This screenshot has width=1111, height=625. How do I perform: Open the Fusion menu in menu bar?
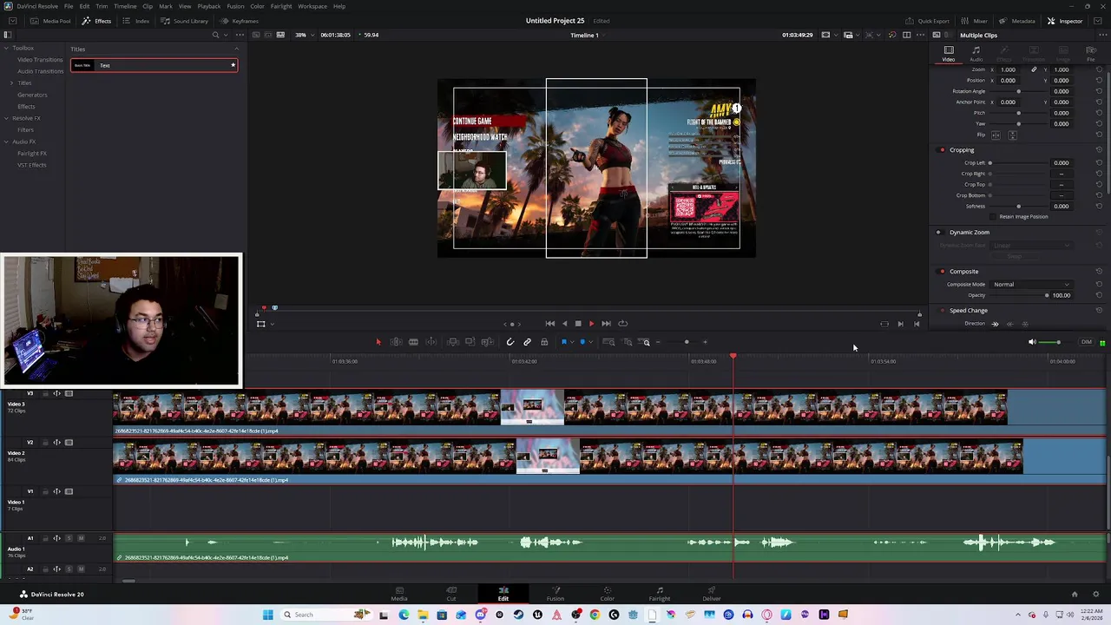(x=235, y=6)
